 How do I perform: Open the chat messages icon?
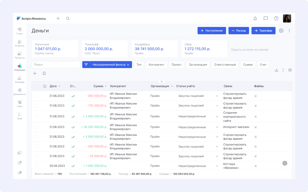point(266,18)
